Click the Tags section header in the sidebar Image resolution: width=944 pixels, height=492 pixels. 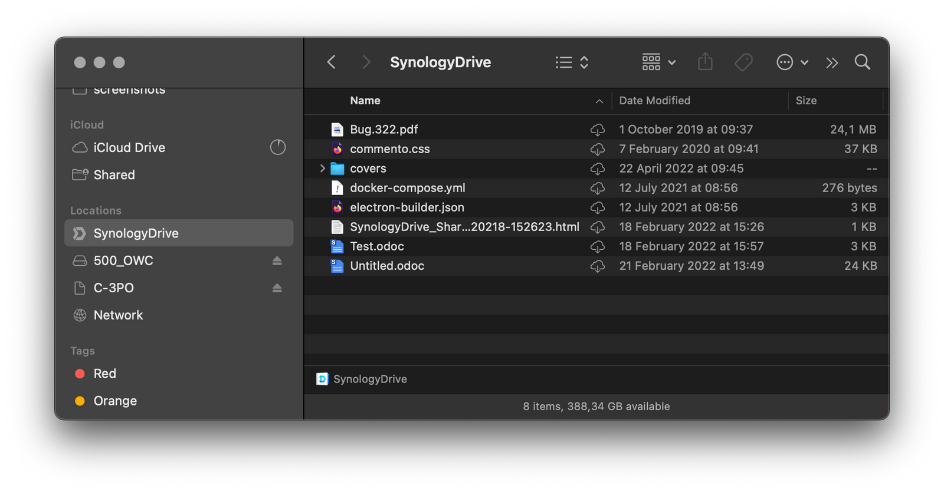83,351
